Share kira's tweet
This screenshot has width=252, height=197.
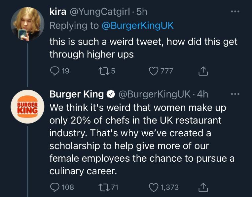coord(203,70)
